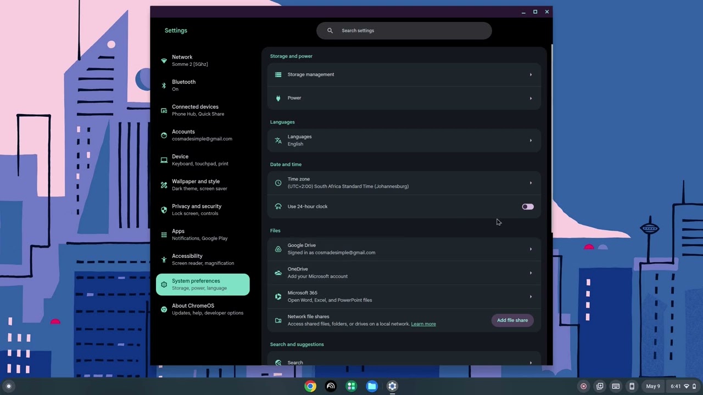Open the Learn more link
Image resolution: width=703 pixels, height=395 pixels.
[x=423, y=324]
